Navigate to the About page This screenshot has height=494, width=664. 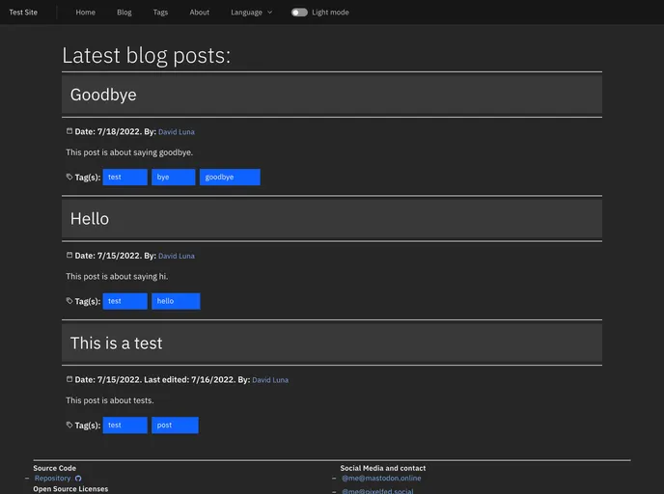[199, 13]
